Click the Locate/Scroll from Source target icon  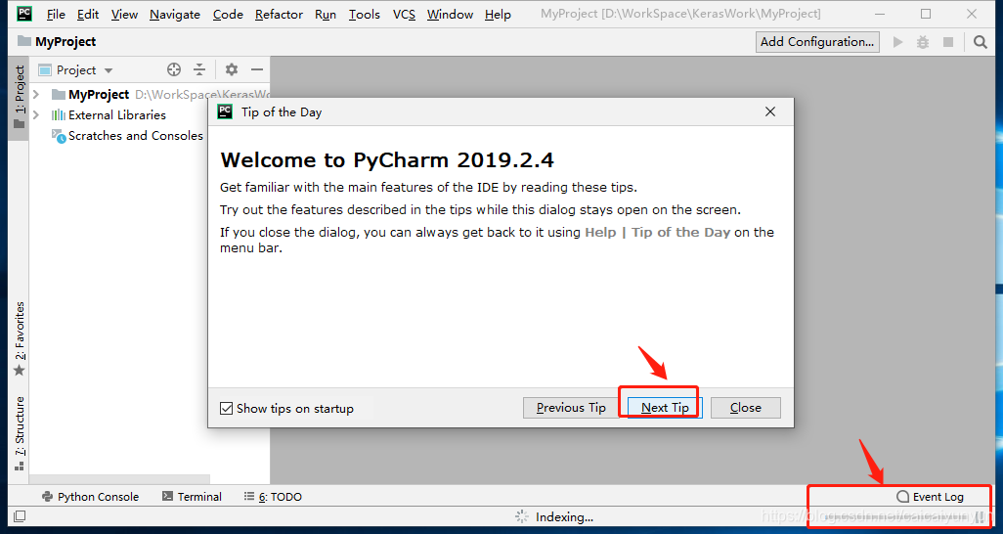[174, 69]
